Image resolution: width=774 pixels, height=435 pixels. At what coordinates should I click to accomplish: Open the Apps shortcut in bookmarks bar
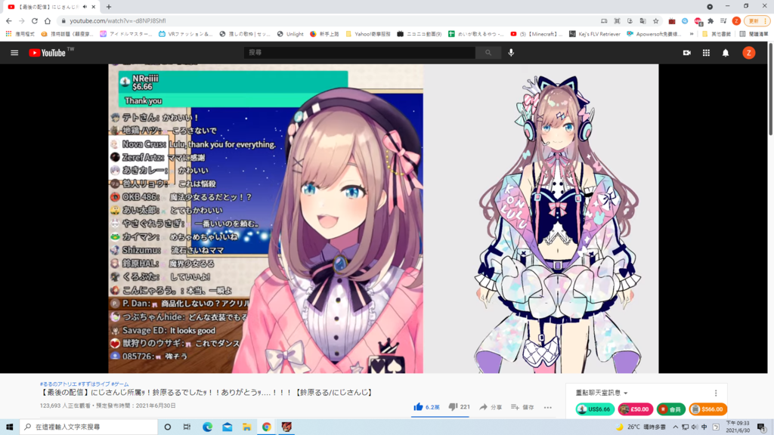20,34
